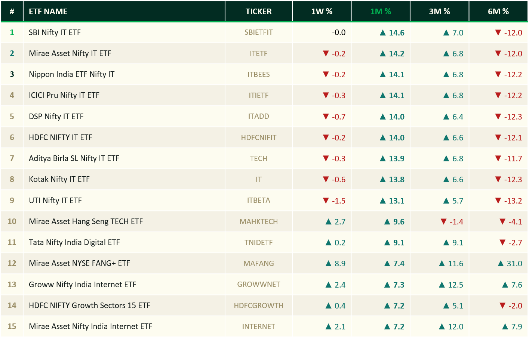Viewport: 529px width, 338px height.
Task: Select the ITADD ticker
Action: point(259,117)
